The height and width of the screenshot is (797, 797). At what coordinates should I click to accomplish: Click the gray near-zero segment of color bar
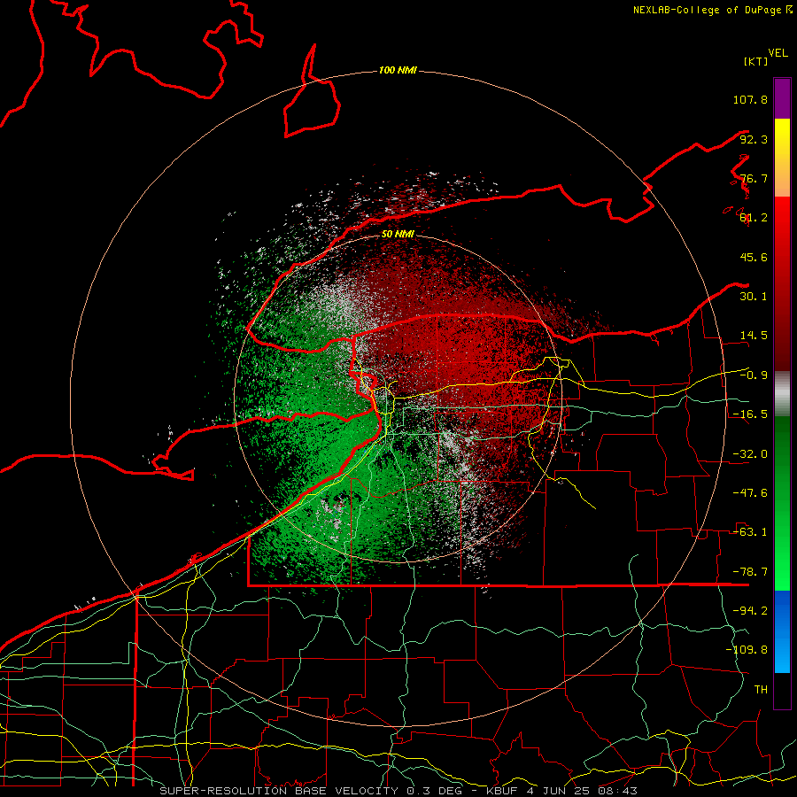(782, 393)
